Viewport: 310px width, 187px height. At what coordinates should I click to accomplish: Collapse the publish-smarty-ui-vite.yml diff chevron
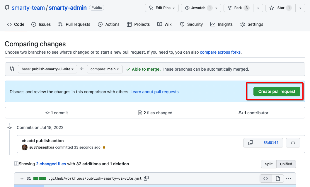coord(22,178)
